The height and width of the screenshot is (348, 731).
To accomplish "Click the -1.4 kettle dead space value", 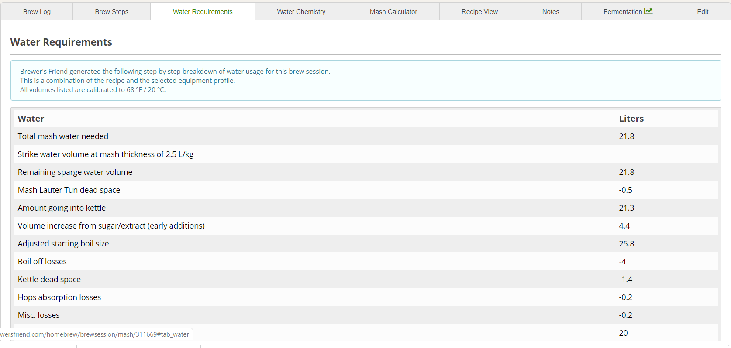I will coord(626,280).
